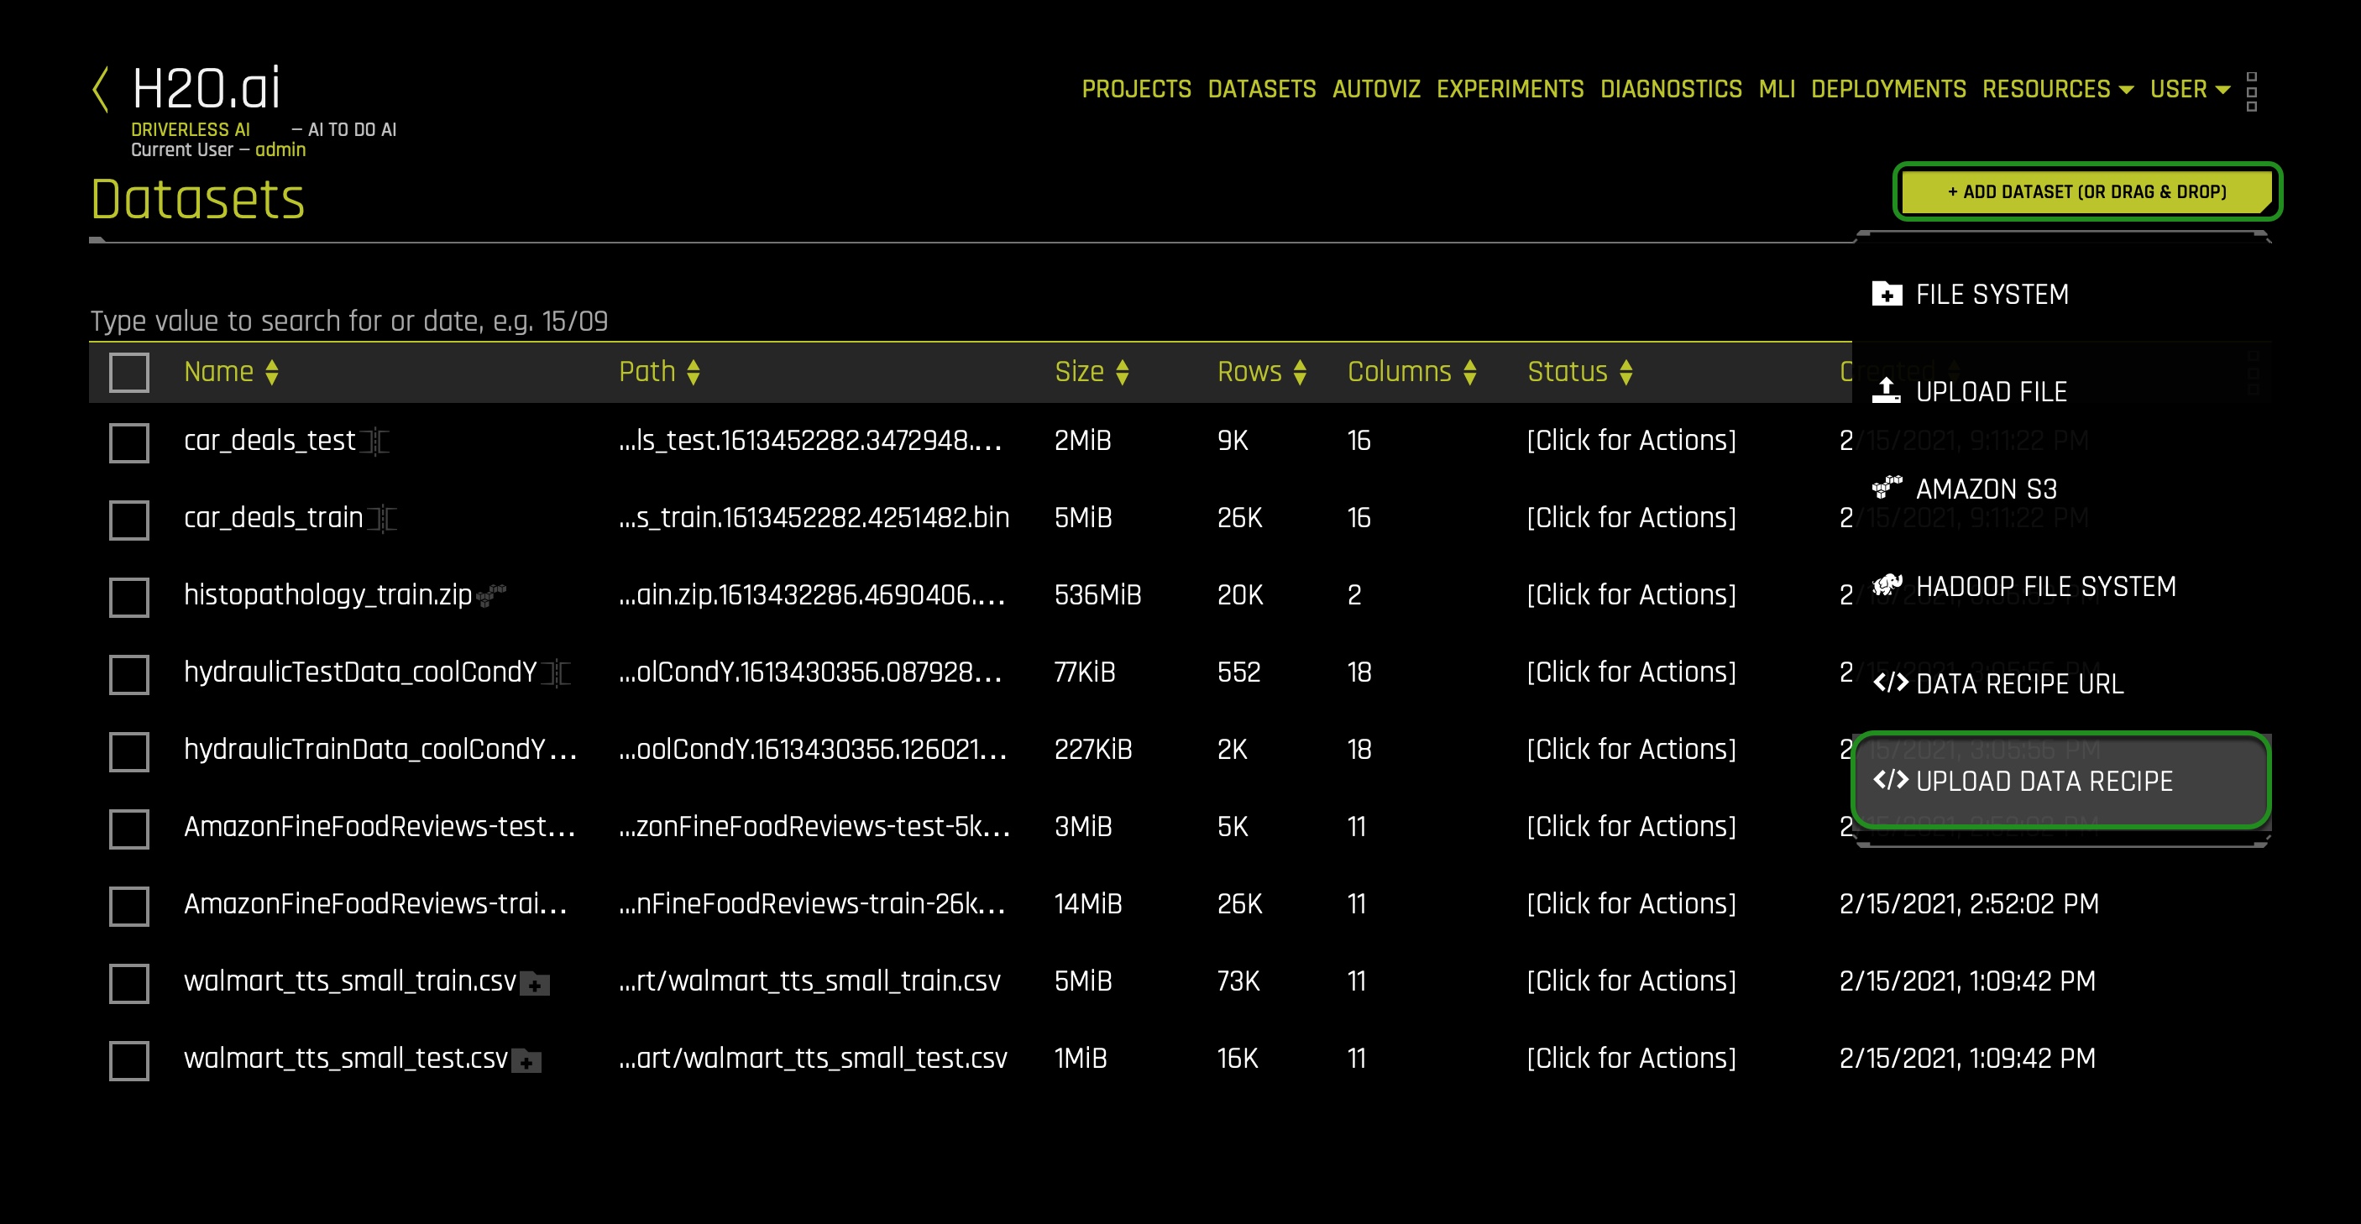
Task: Sort by Size using sort arrows
Action: coord(1123,372)
